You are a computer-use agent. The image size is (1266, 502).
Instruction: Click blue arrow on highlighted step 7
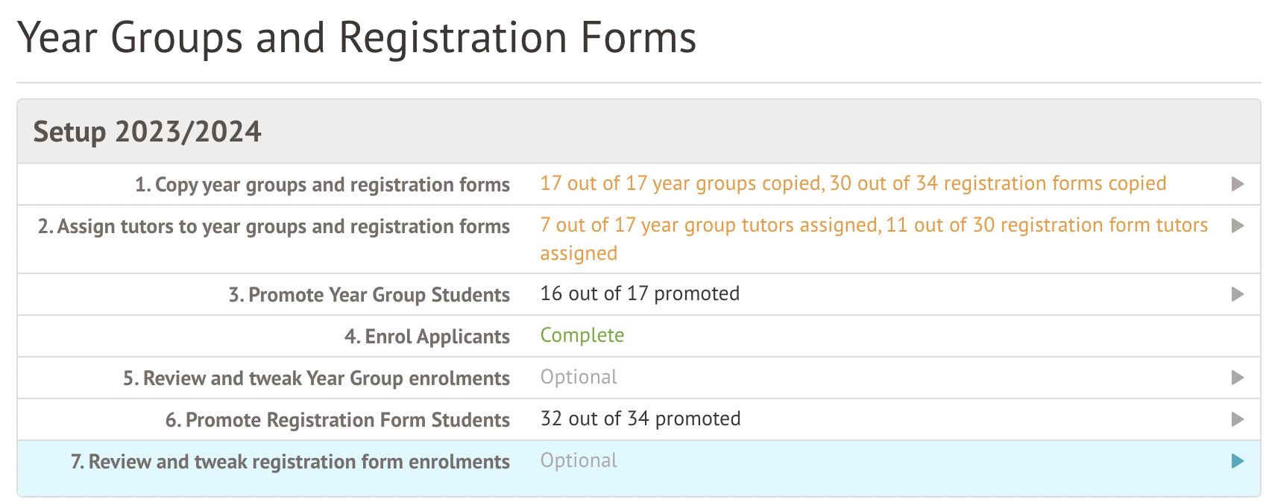pos(1237,461)
